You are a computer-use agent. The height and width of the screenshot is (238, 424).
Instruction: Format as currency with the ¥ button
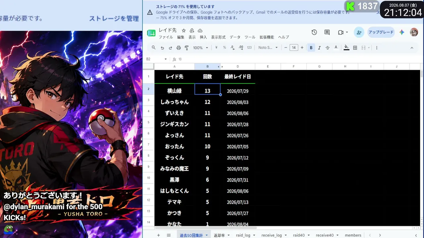[x=216, y=48]
